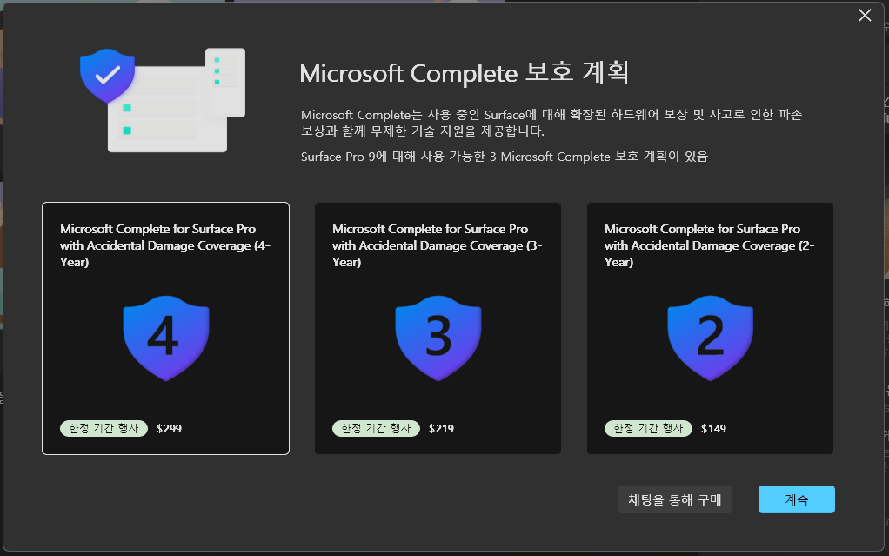Viewport: 889px width, 556px height.
Task: Click the Surface Pro 9 available plans sentence
Action: (x=505, y=157)
